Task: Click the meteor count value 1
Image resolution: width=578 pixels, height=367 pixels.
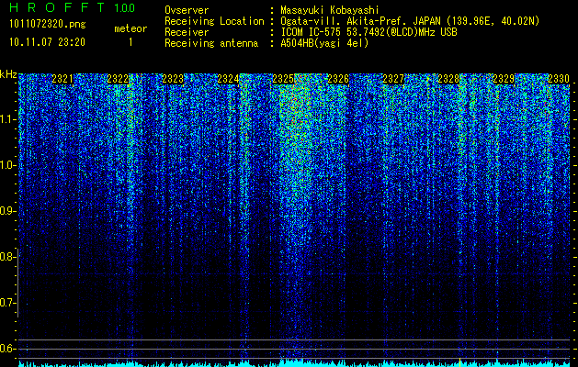Action: [130, 43]
